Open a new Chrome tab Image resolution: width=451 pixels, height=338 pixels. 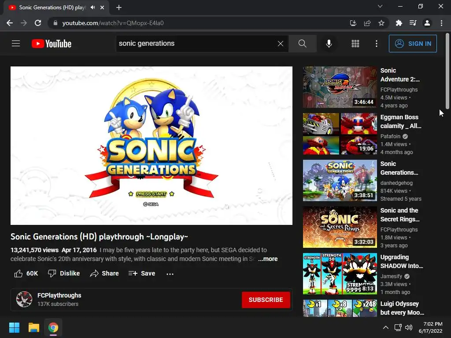coord(119,7)
